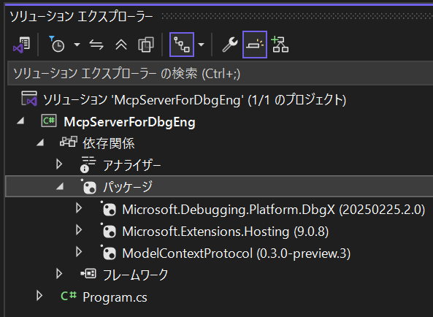This screenshot has width=433, height=317.
Task: Open pending changes filter dropdown arrow
Action: point(77,45)
